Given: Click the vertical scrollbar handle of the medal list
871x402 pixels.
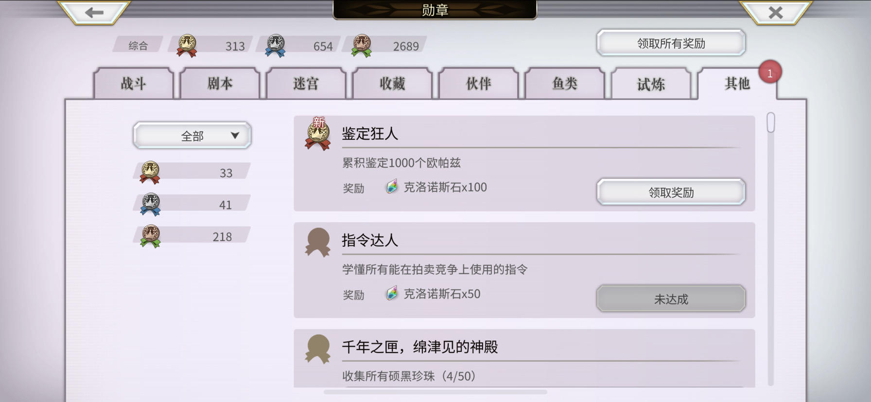Looking at the screenshot, I should point(771,122).
